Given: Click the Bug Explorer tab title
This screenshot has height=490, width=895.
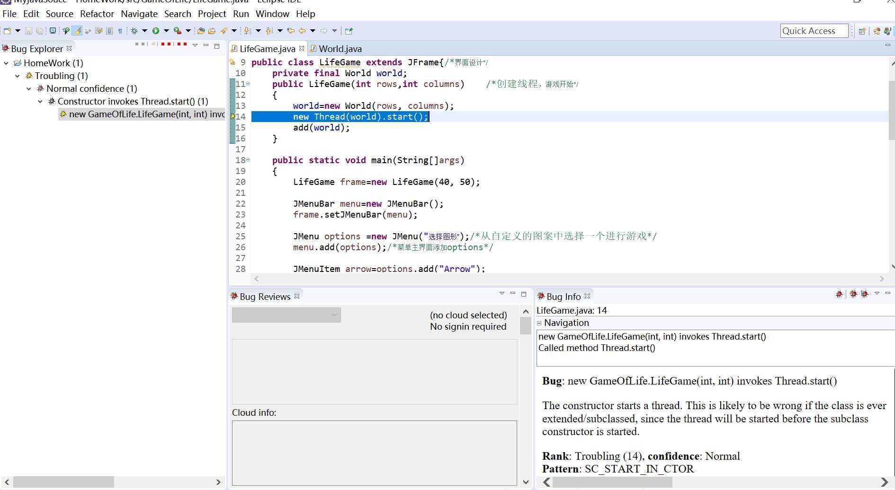Looking at the screenshot, I should (x=36, y=49).
